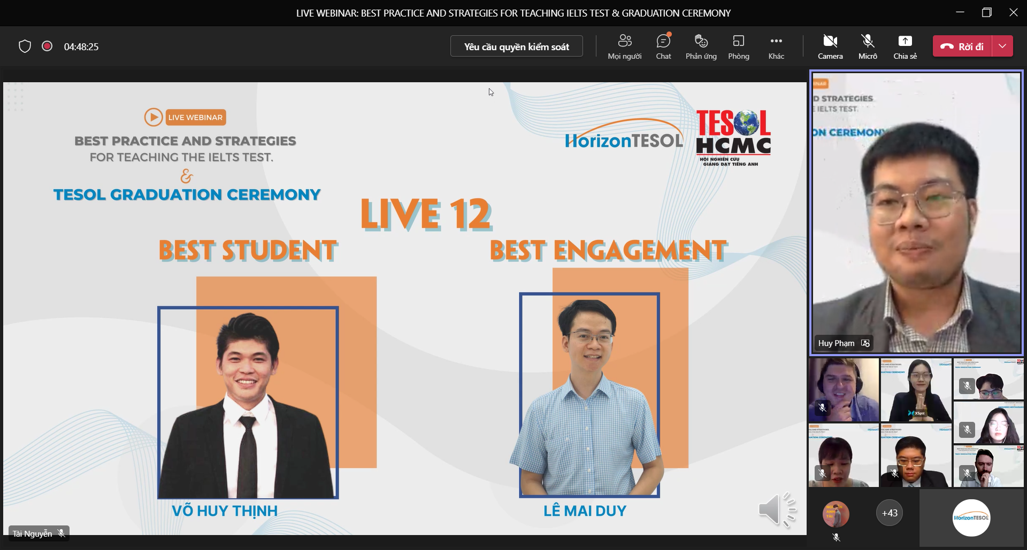Click the TESOL HCMC logo
The height and width of the screenshot is (550, 1027).
click(x=733, y=138)
